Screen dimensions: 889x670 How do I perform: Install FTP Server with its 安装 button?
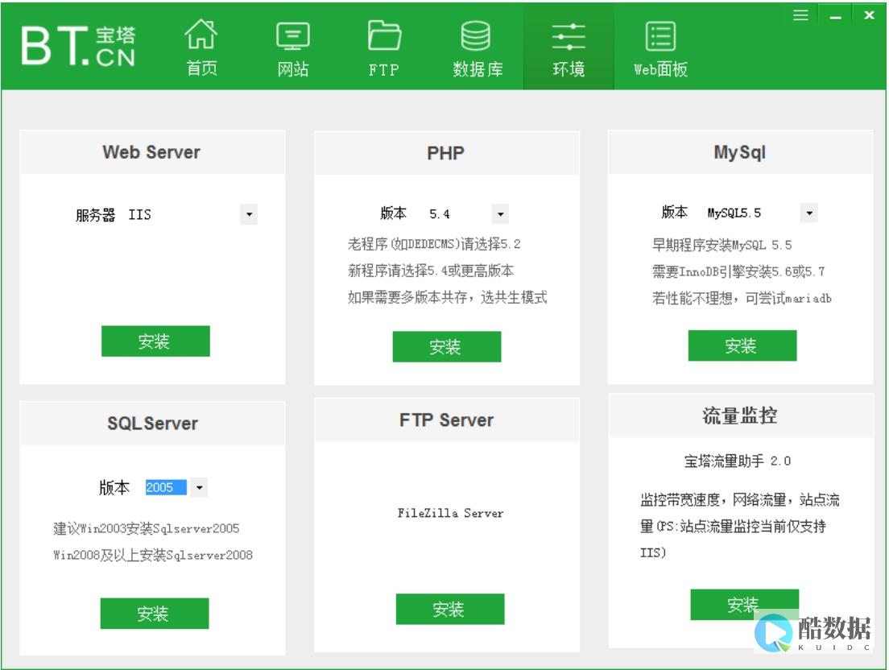(x=450, y=609)
